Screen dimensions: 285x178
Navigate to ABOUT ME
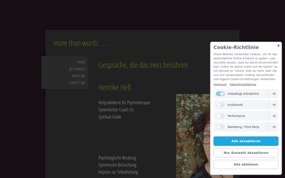coord(78,76)
